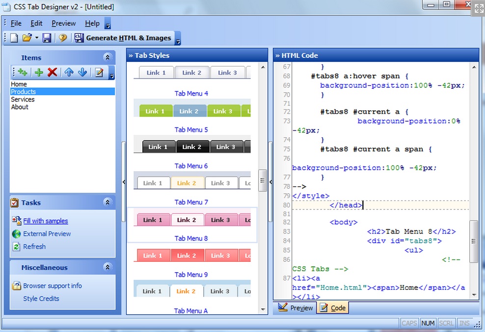Add a single item with green plus

[x=39, y=73]
